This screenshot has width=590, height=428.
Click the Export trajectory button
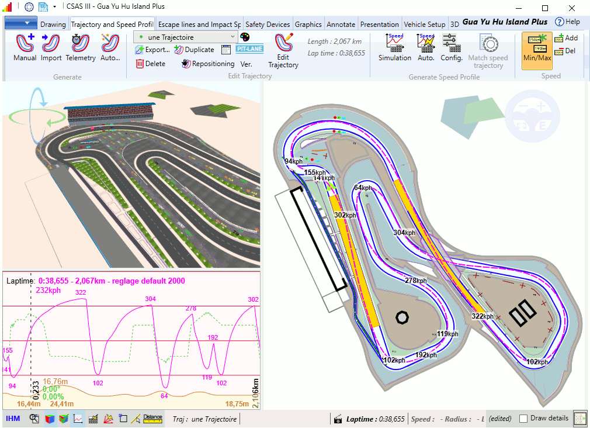click(152, 50)
